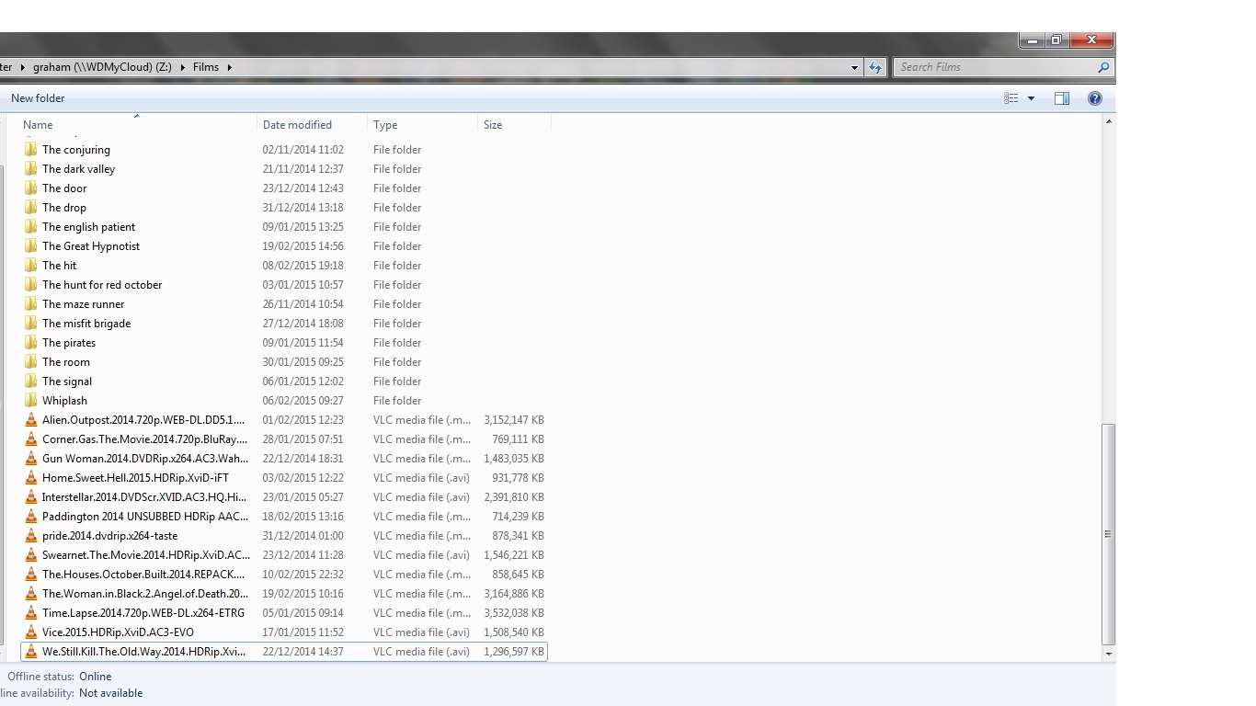Click the VLC cone icon for Interstellar
1256x706 pixels.
pos(30,496)
